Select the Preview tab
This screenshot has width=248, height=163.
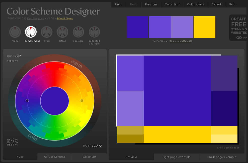point(131,157)
